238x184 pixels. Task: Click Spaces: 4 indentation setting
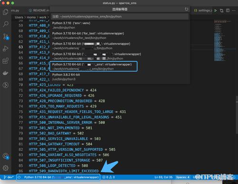[183, 177]
